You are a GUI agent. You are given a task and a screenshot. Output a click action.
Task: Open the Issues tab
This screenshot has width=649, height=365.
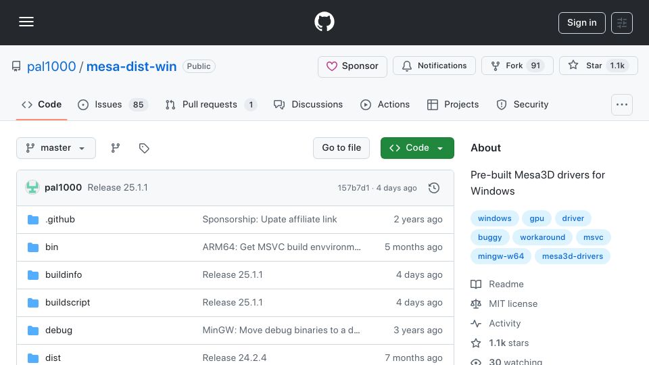click(113, 105)
